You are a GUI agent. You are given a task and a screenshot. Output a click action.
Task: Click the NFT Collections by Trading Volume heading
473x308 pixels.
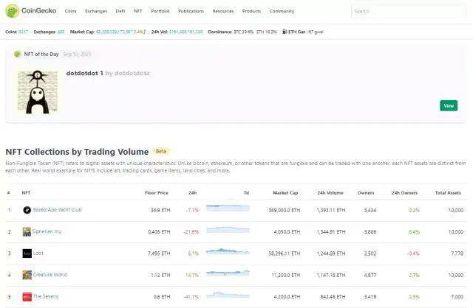[x=77, y=152]
